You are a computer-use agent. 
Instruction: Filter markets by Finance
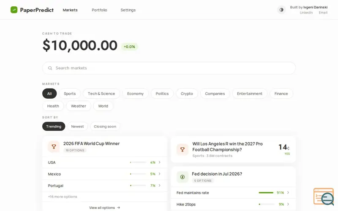pos(281,94)
